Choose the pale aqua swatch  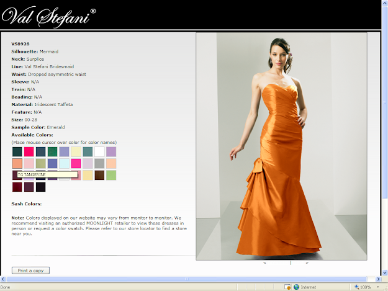pos(64,163)
